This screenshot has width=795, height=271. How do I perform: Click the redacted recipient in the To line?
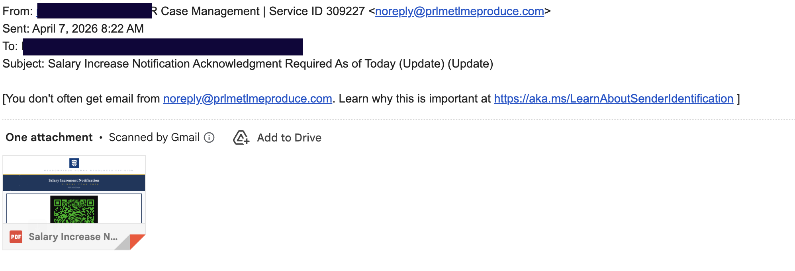(163, 46)
